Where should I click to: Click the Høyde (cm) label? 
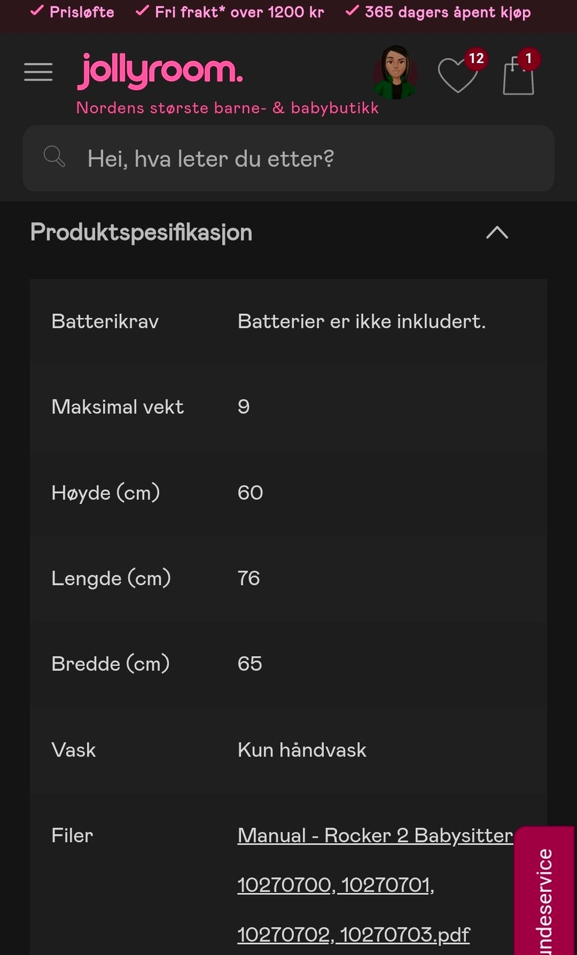(106, 493)
